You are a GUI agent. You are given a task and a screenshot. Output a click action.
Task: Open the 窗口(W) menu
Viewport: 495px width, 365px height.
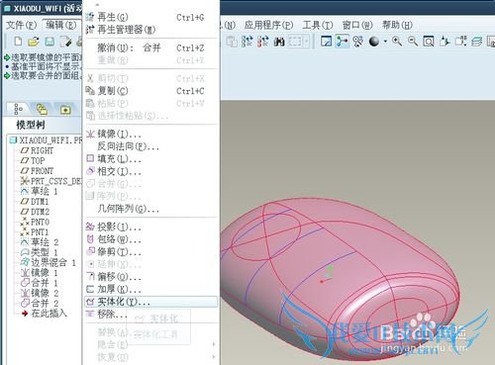coord(357,25)
